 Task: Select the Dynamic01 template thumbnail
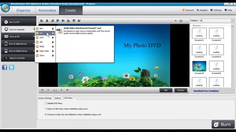click(199, 33)
